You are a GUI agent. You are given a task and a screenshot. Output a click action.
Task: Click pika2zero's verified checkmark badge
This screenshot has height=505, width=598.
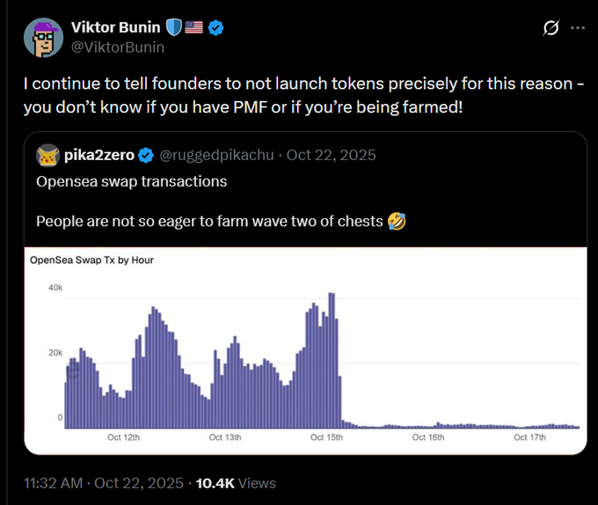tap(146, 156)
